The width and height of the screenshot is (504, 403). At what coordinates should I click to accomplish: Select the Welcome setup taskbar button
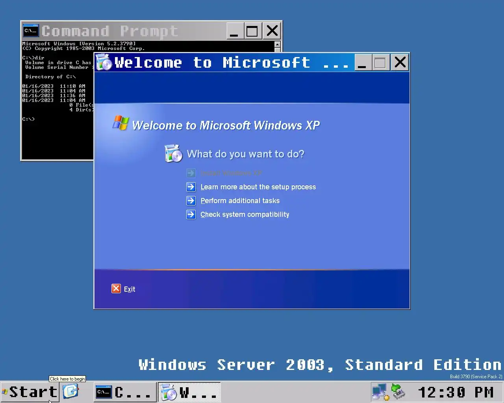point(189,392)
